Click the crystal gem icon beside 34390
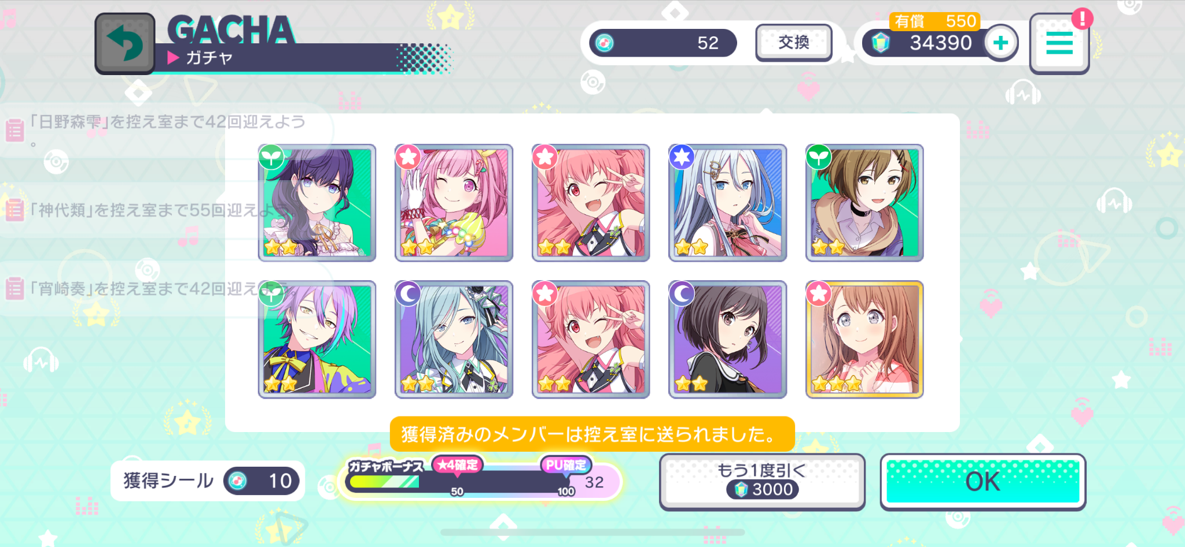This screenshot has height=547, width=1185. pyautogui.click(x=881, y=43)
